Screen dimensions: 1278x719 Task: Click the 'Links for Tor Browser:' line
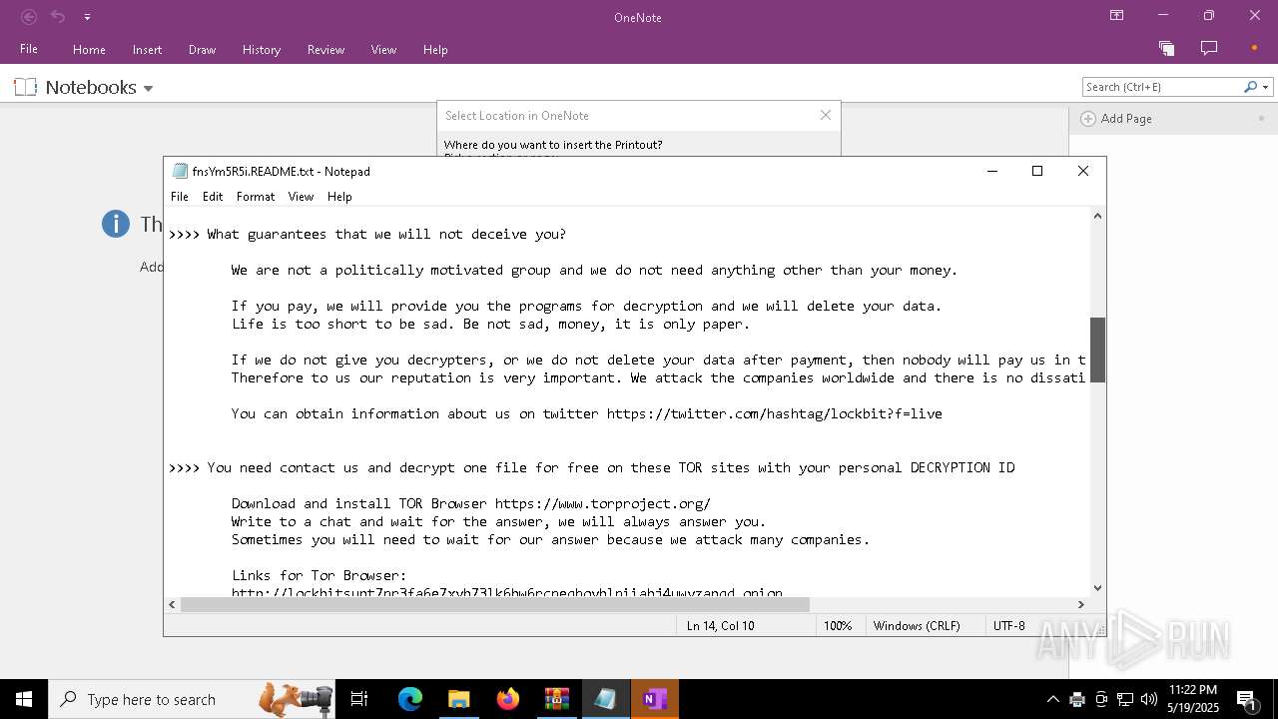tap(319, 575)
